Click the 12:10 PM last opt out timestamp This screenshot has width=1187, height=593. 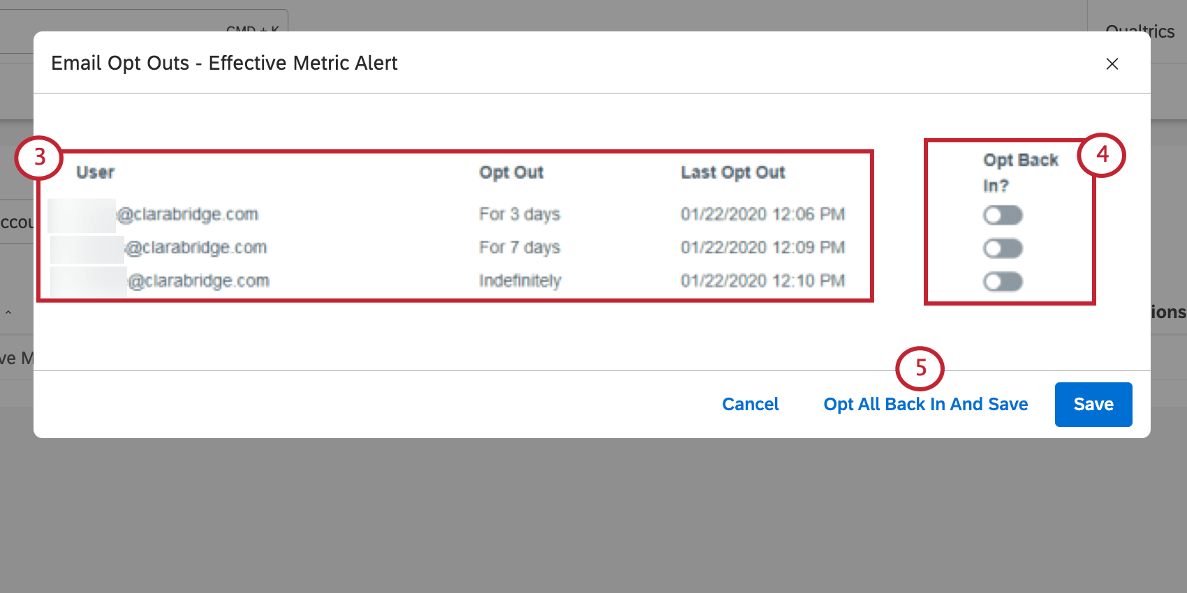(x=763, y=281)
